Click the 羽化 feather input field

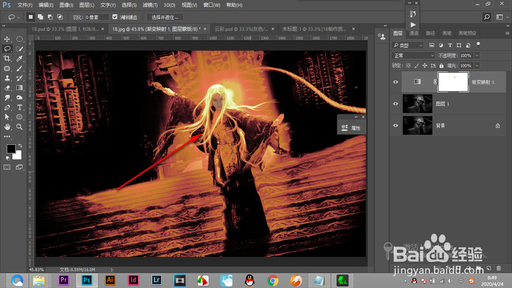(x=97, y=17)
